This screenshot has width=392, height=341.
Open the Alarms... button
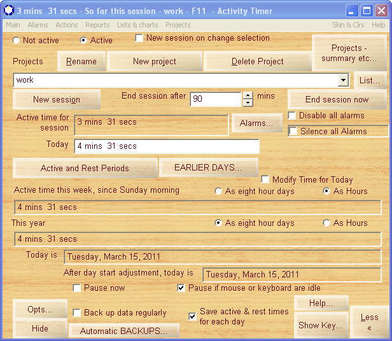tap(256, 123)
